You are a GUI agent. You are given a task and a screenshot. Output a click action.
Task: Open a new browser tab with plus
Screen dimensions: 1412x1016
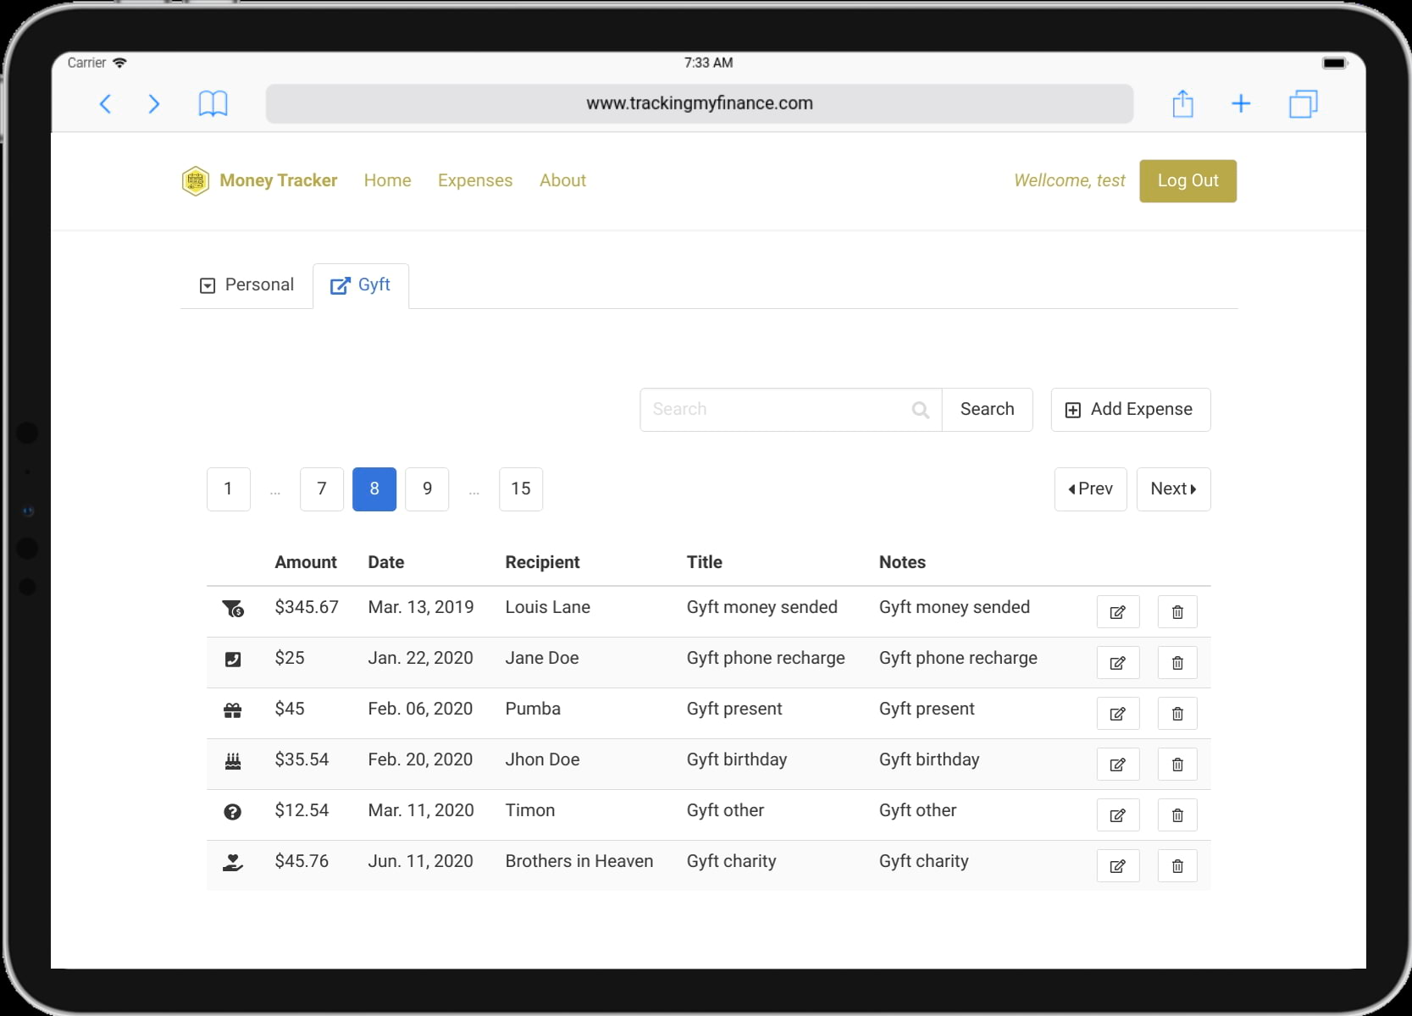1240,104
